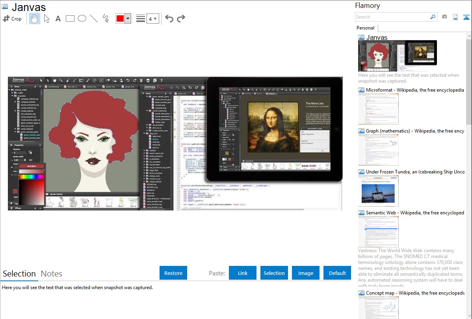Activate the hand pan tool
The height and width of the screenshot is (319, 472).
(x=34, y=18)
